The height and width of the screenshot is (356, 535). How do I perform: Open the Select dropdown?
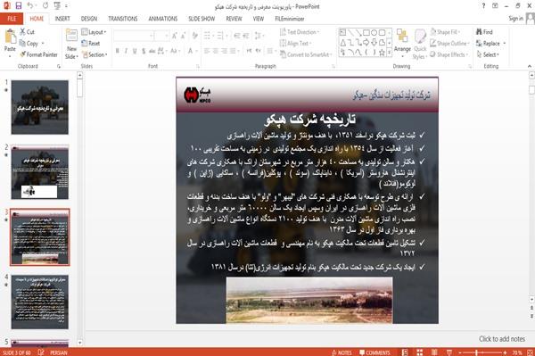[488, 54]
